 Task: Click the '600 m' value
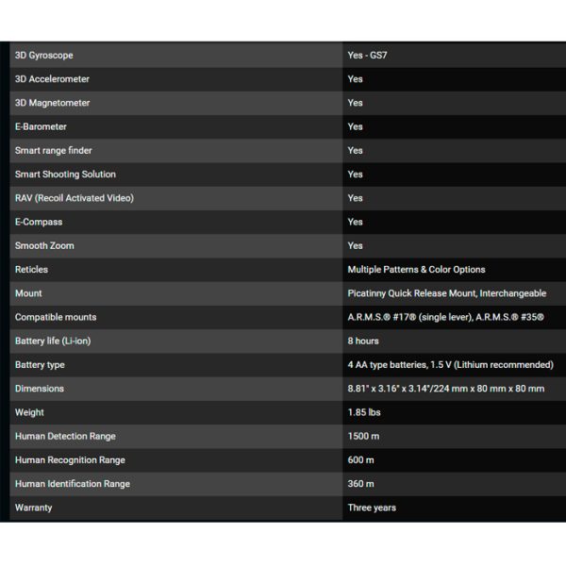[360, 460]
